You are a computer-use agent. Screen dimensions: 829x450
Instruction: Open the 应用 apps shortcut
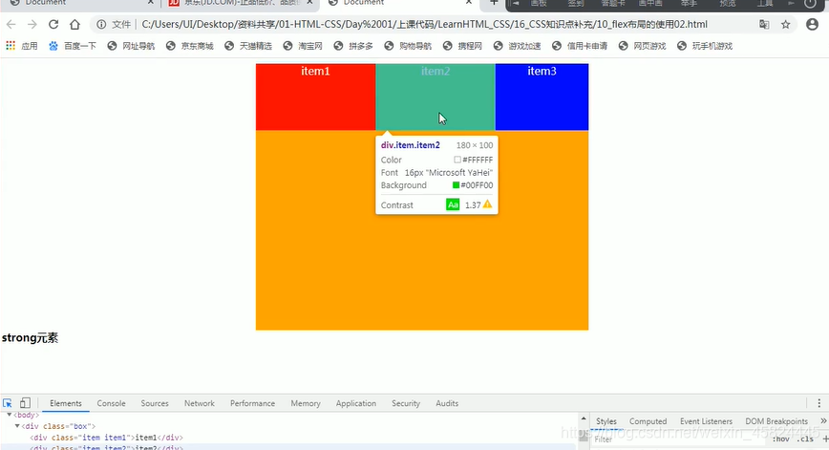tap(22, 46)
